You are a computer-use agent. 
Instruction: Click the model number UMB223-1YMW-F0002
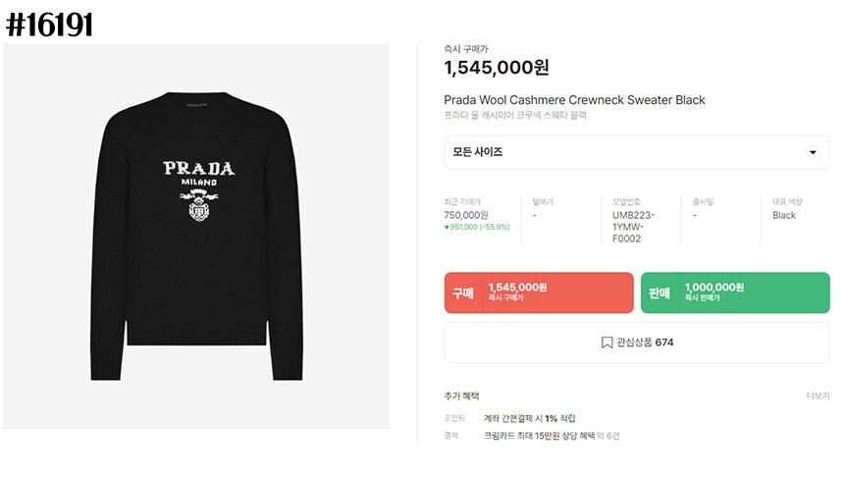click(634, 227)
